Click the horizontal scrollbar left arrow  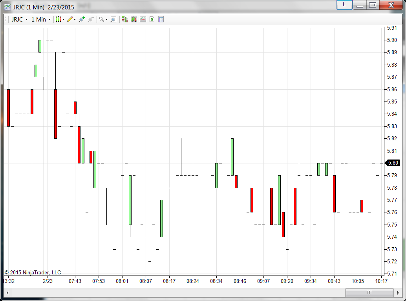[7, 293]
